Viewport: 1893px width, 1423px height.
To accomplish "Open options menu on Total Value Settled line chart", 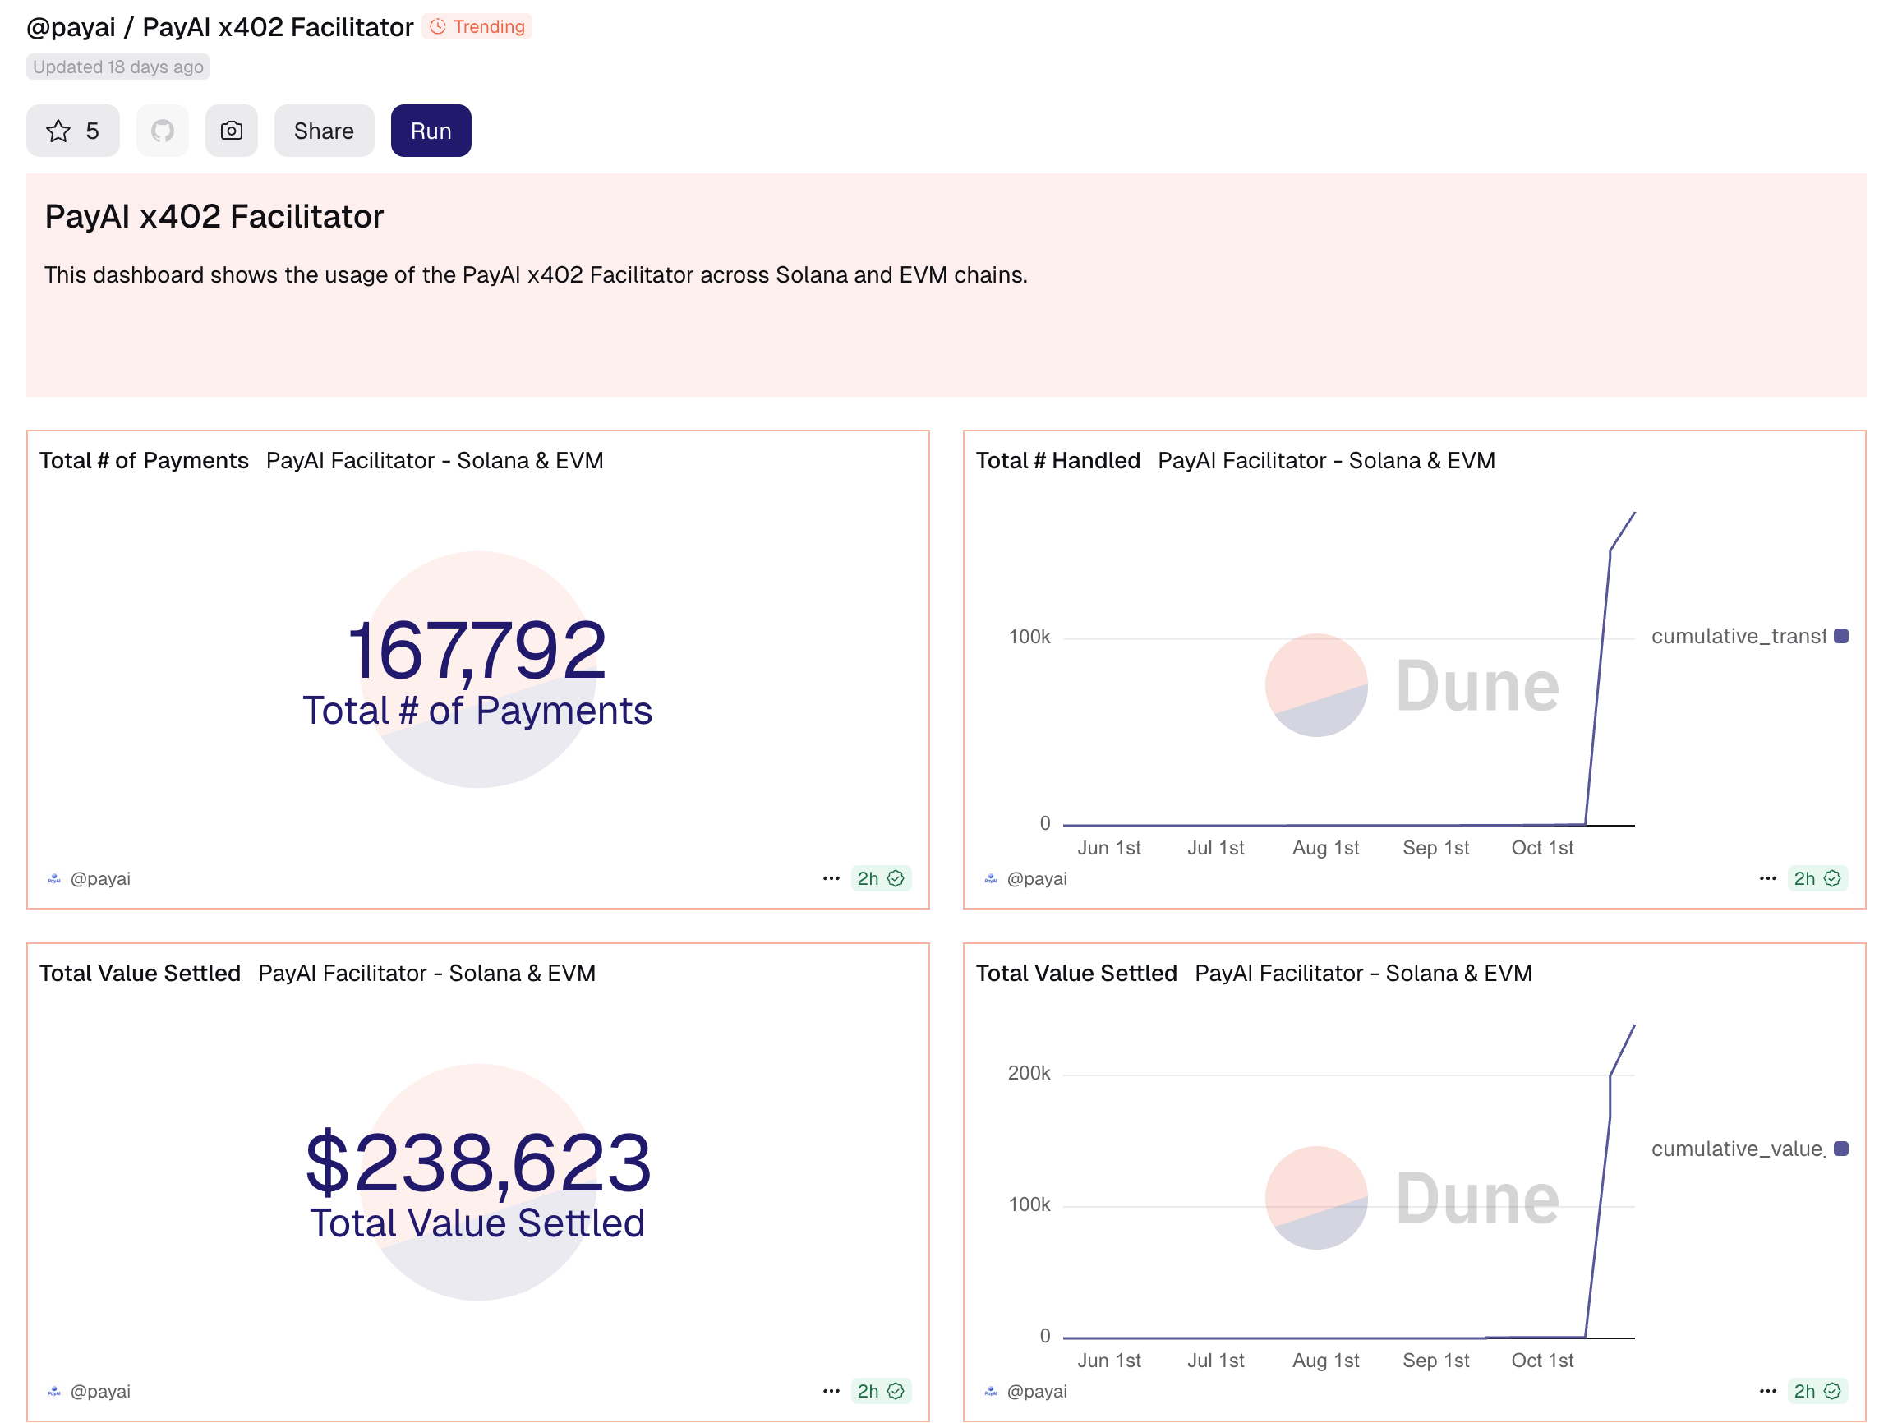I will (1768, 1391).
